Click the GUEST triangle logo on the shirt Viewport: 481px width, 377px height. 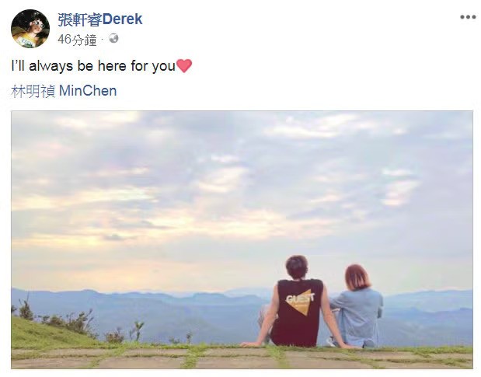[x=301, y=302]
